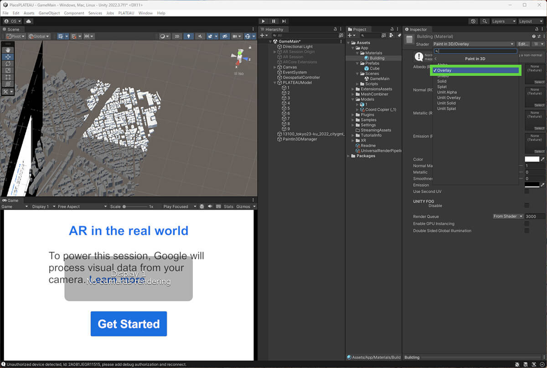This screenshot has height=368, width=547.
Task: Click the Color swatch in Inspector
Action: (x=532, y=159)
